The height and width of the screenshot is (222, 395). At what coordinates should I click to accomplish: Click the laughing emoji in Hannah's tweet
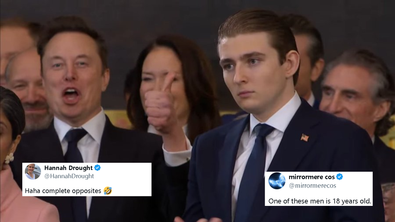(108, 190)
